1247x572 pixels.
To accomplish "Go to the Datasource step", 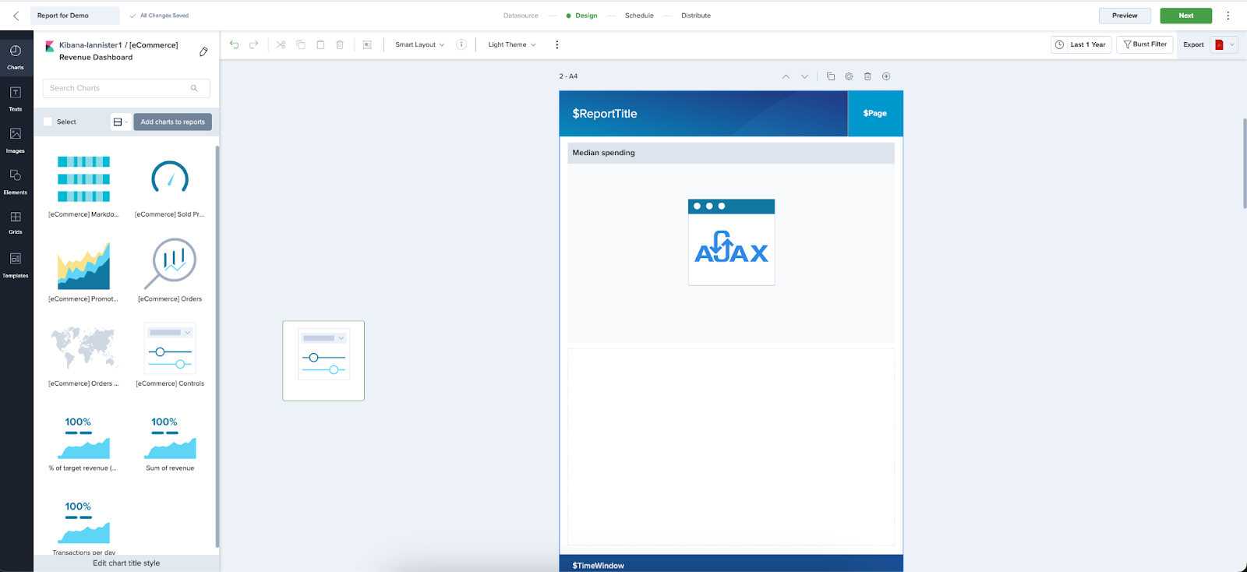I will pyautogui.click(x=521, y=16).
